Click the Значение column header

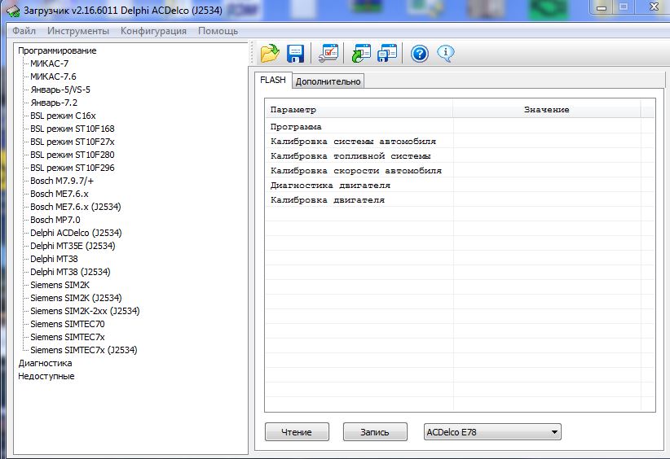coord(546,110)
